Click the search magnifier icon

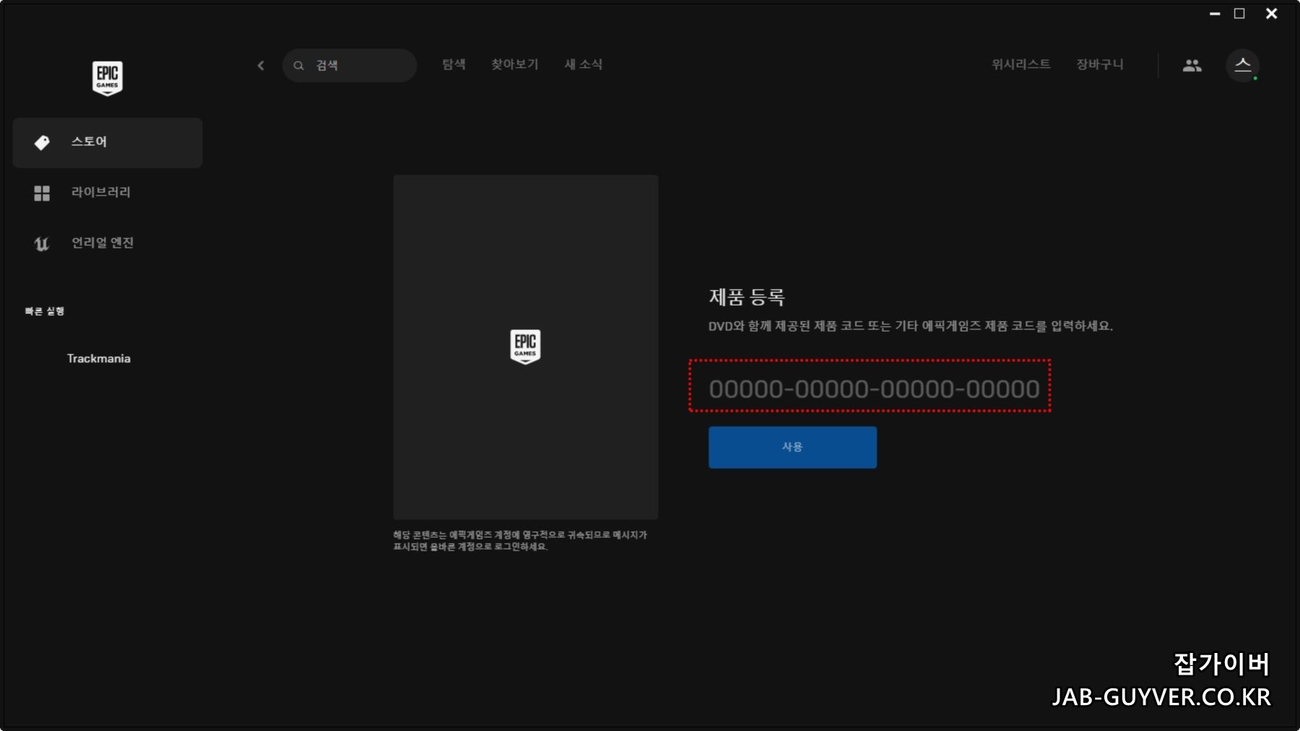(x=298, y=66)
